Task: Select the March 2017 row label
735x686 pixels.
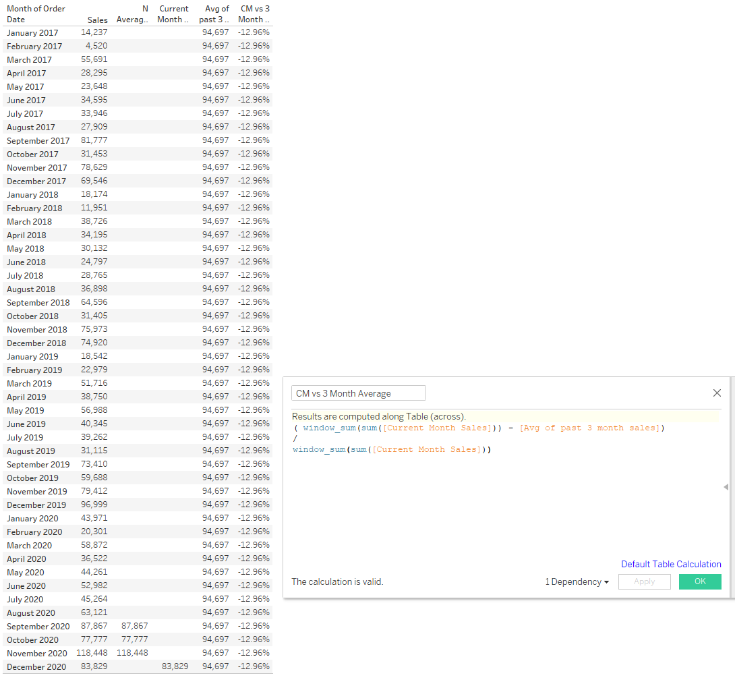Action: [29, 60]
